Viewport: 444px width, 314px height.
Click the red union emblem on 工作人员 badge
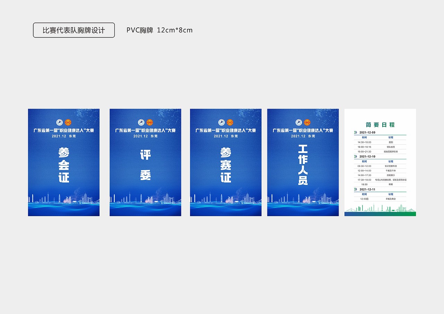307,122
